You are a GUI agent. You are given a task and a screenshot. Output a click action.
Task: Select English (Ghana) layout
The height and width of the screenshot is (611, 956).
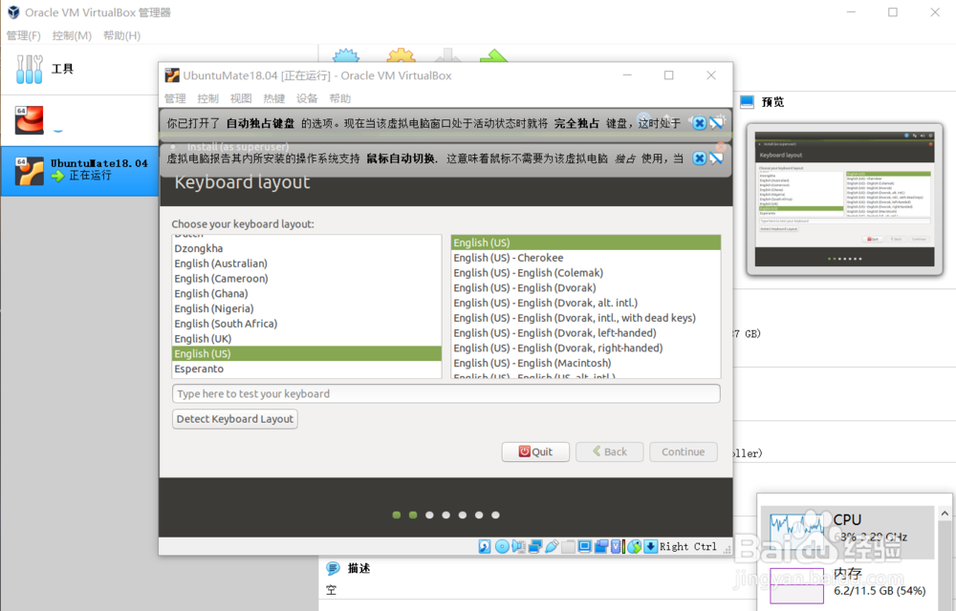tap(307, 293)
